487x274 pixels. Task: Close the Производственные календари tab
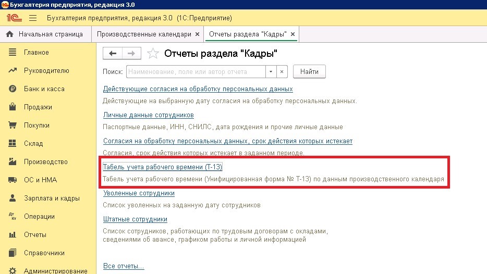pos(197,34)
